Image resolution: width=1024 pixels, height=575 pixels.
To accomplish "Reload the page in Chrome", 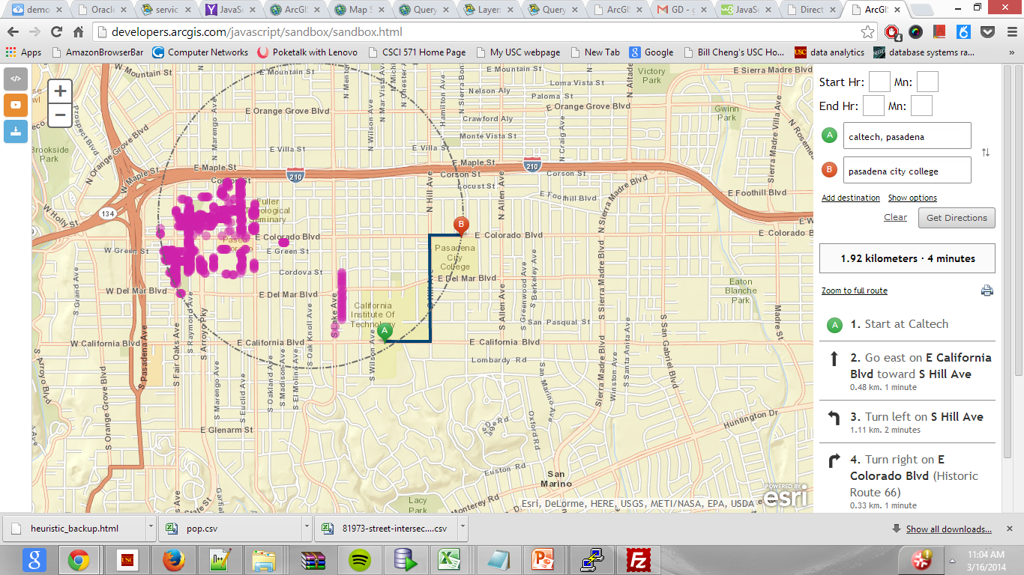I will pos(56,32).
